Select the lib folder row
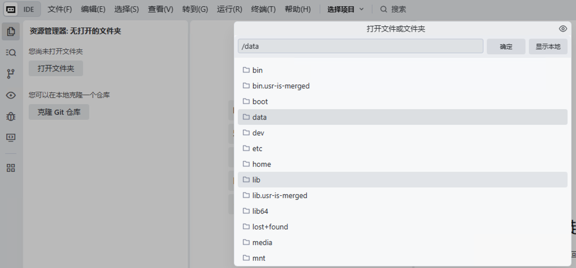Image resolution: width=576 pixels, height=268 pixels. [402, 180]
